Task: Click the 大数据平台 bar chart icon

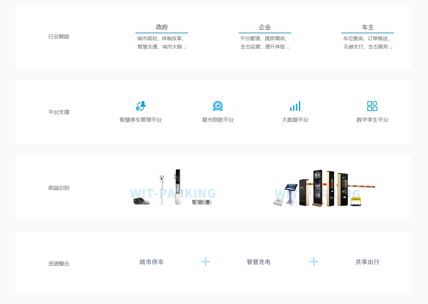Action: pyautogui.click(x=295, y=106)
